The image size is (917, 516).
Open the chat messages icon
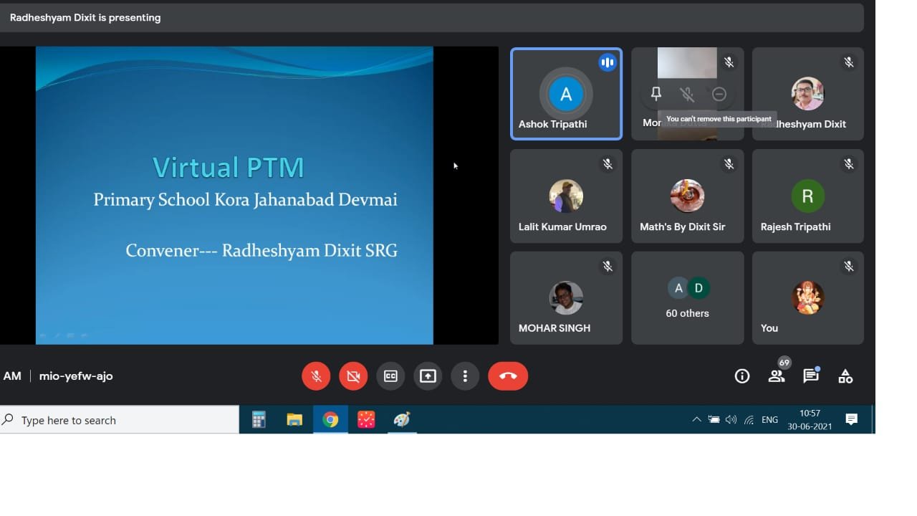click(811, 376)
